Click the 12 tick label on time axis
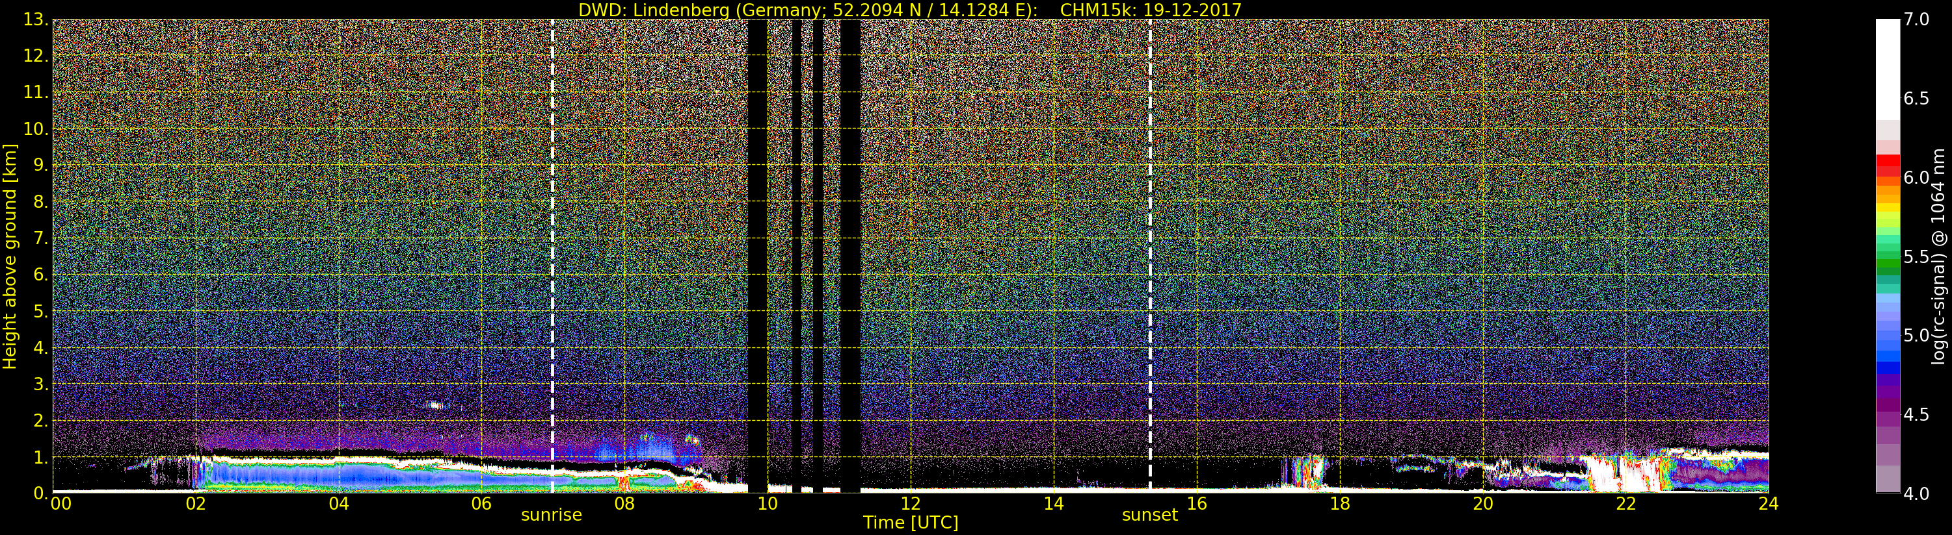This screenshot has width=1952, height=535. 910,504
